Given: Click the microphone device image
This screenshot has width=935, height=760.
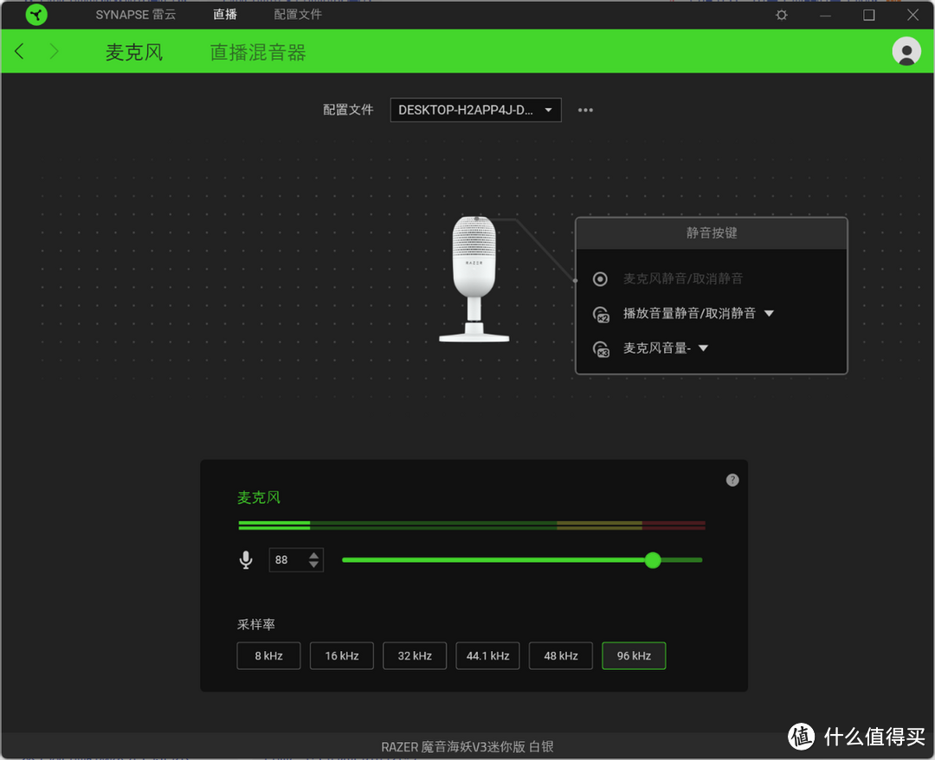Looking at the screenshot, I should (x=474, y=278).
